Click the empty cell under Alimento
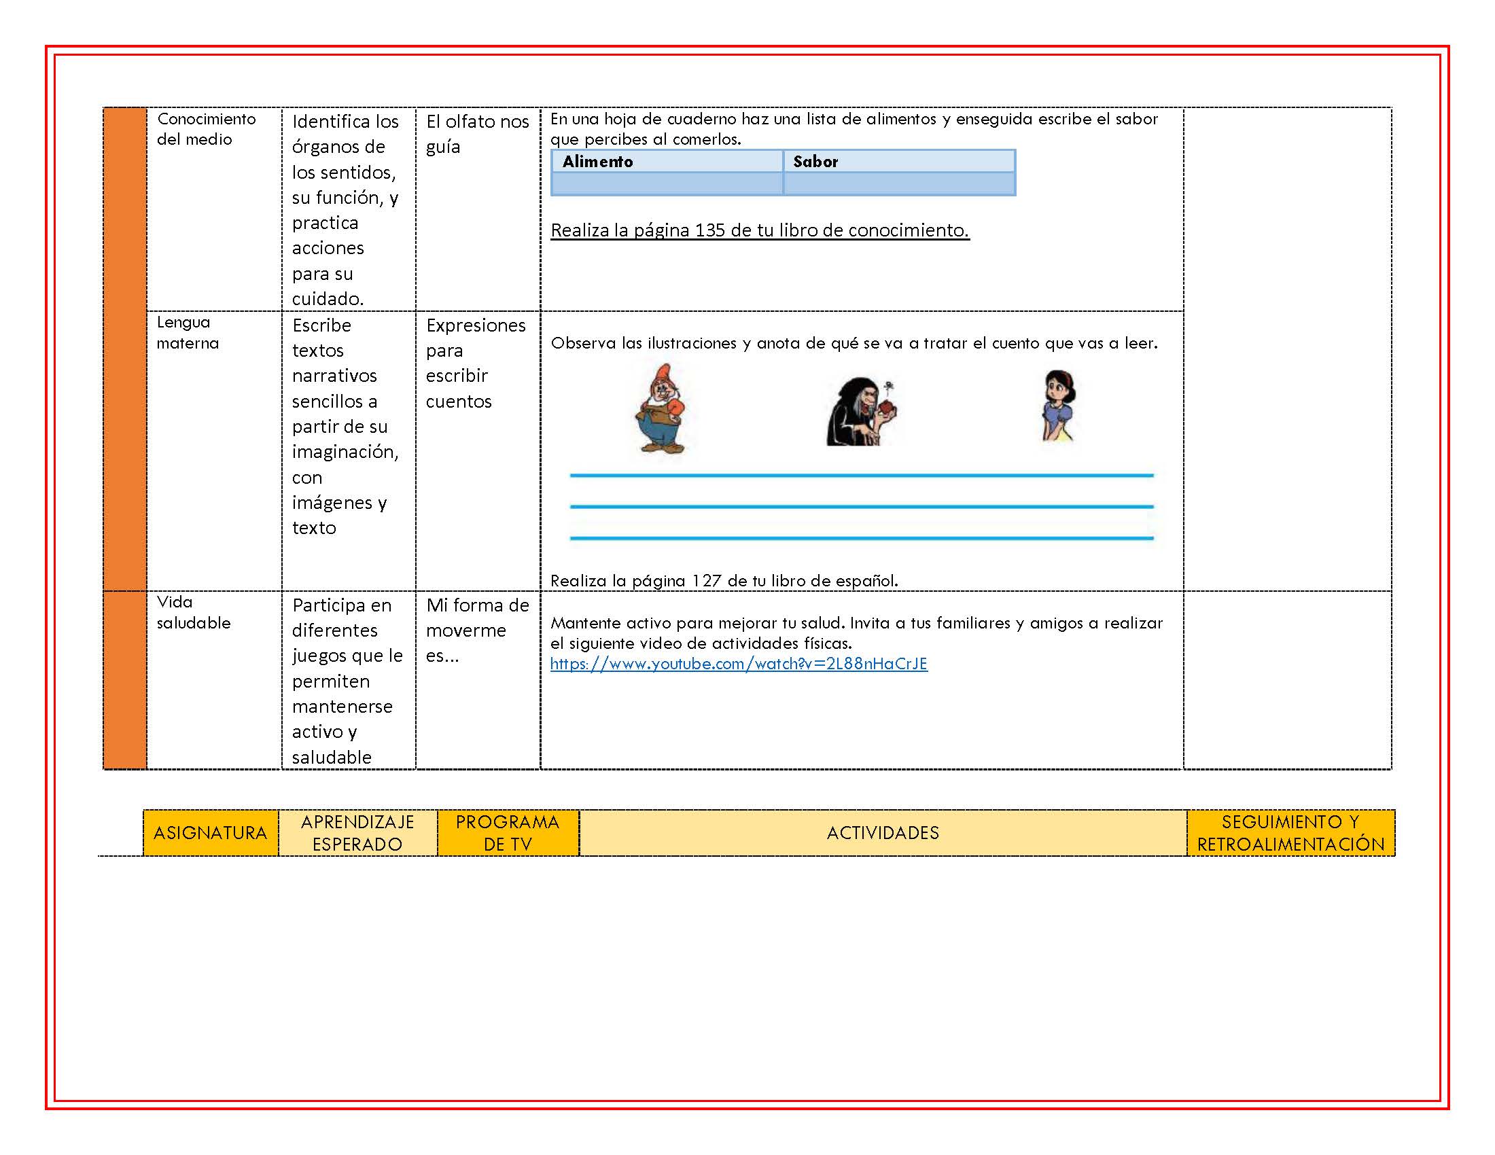Image resolution: width=1495 pixels, height=1155 pixels. (667, 183)
